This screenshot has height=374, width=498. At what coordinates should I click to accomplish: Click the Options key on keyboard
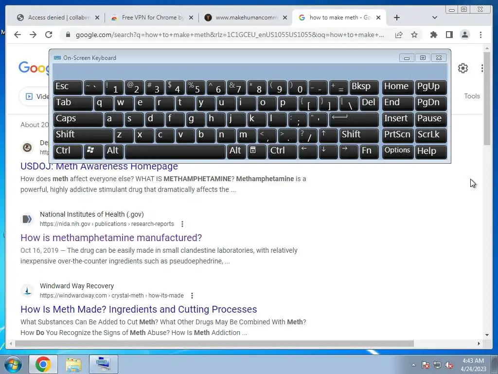click(x=397, y=151)
